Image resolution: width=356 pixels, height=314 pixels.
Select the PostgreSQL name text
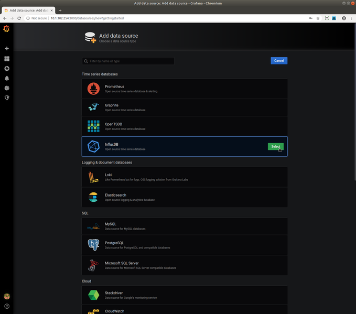114,243
